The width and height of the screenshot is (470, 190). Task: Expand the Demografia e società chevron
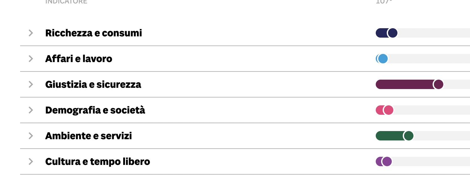click(x=31, y=110)
